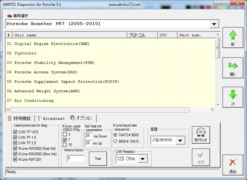The image size is (247, 180).
Task: Select Porsche Stability Management(PSM) row
Action: click(110, 63)
